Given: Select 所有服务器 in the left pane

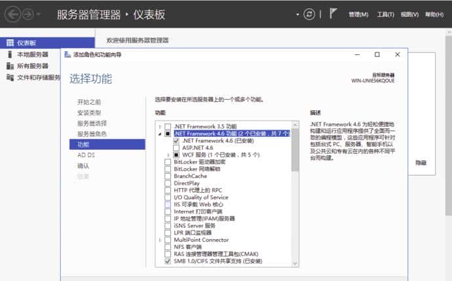Looking at the screenshot, I should pyautogui.click(x=33, y=66).
